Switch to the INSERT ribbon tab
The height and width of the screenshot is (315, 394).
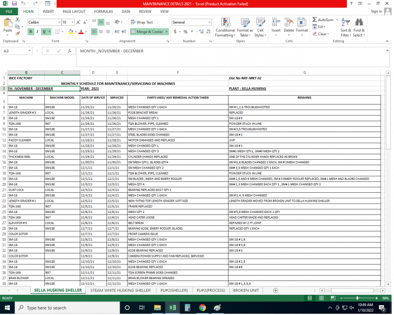coord(48,11)
